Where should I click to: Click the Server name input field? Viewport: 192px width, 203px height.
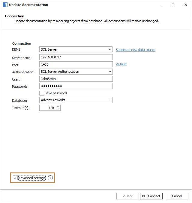tap(76, 57)
